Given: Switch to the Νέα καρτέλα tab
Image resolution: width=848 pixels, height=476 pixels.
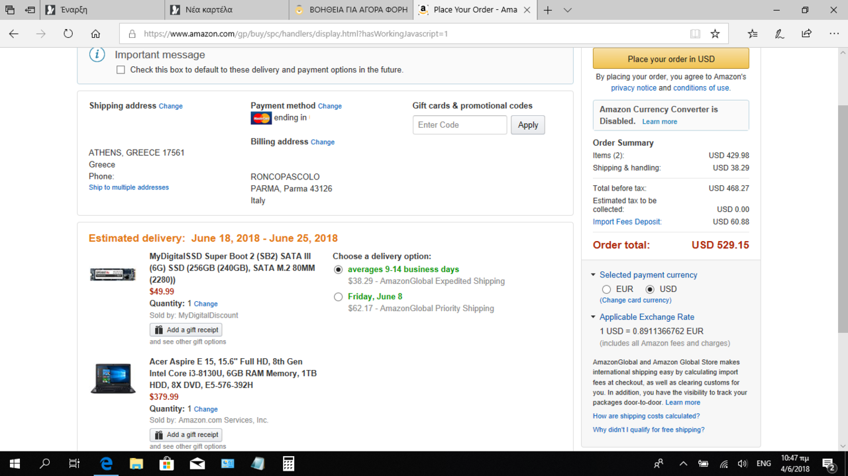Looking at the screenshot, I should tap(227, 10).
